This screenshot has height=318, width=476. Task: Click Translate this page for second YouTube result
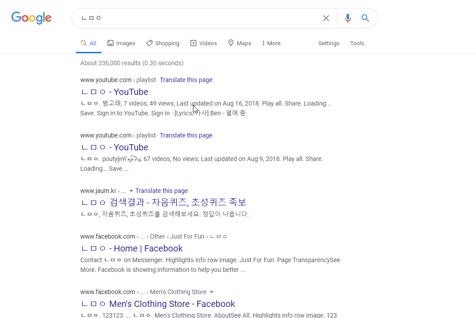[x=186, y=136]
